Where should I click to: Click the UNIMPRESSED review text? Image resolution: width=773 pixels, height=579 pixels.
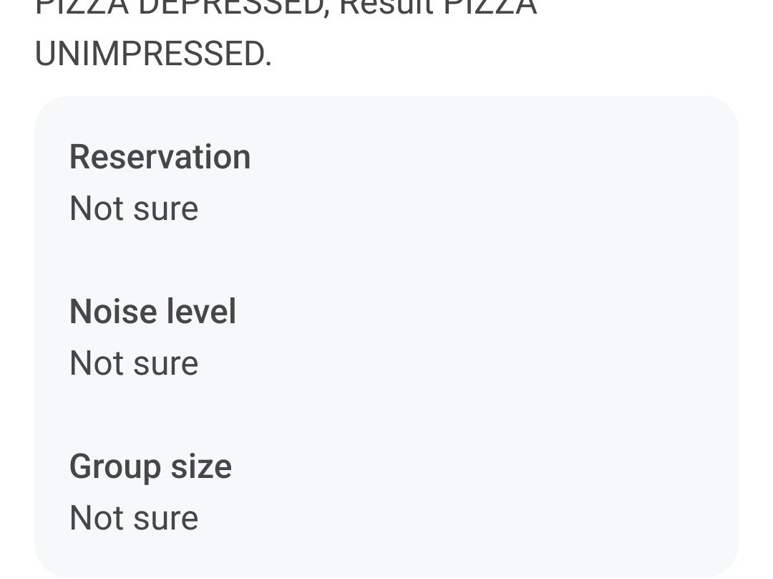153,54
